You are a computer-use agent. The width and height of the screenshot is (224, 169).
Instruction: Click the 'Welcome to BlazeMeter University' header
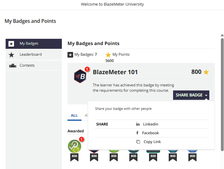click(x=112, y=4)
